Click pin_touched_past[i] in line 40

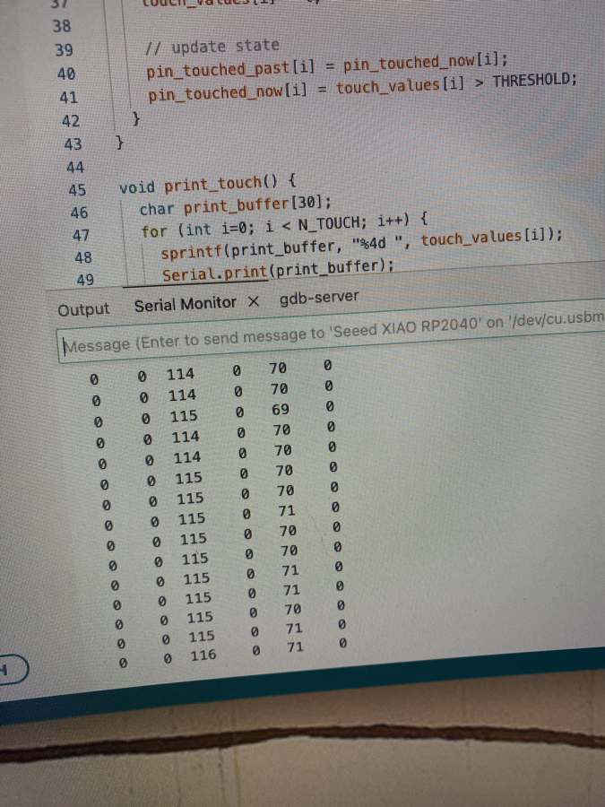point(230,69)
